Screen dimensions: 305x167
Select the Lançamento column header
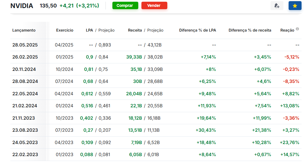[24, 30]
